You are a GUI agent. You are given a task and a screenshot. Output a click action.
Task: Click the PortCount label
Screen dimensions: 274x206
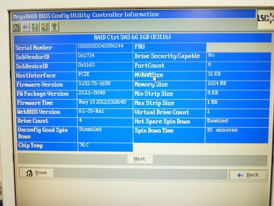149,66
